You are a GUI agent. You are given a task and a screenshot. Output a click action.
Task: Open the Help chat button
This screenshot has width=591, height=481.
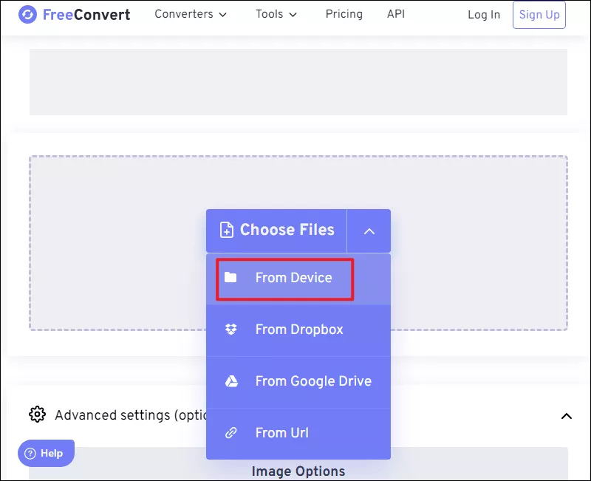46,453
